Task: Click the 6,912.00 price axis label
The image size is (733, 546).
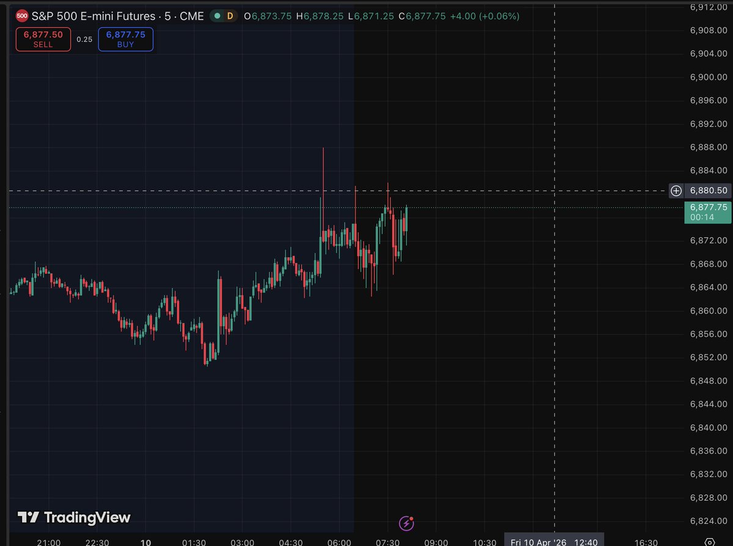Action: (x=709, y=7)
